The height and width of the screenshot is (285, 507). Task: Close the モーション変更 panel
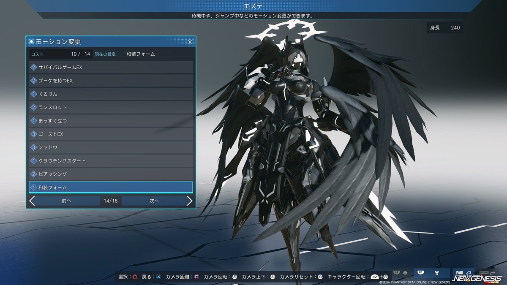(x=190, y=41)
